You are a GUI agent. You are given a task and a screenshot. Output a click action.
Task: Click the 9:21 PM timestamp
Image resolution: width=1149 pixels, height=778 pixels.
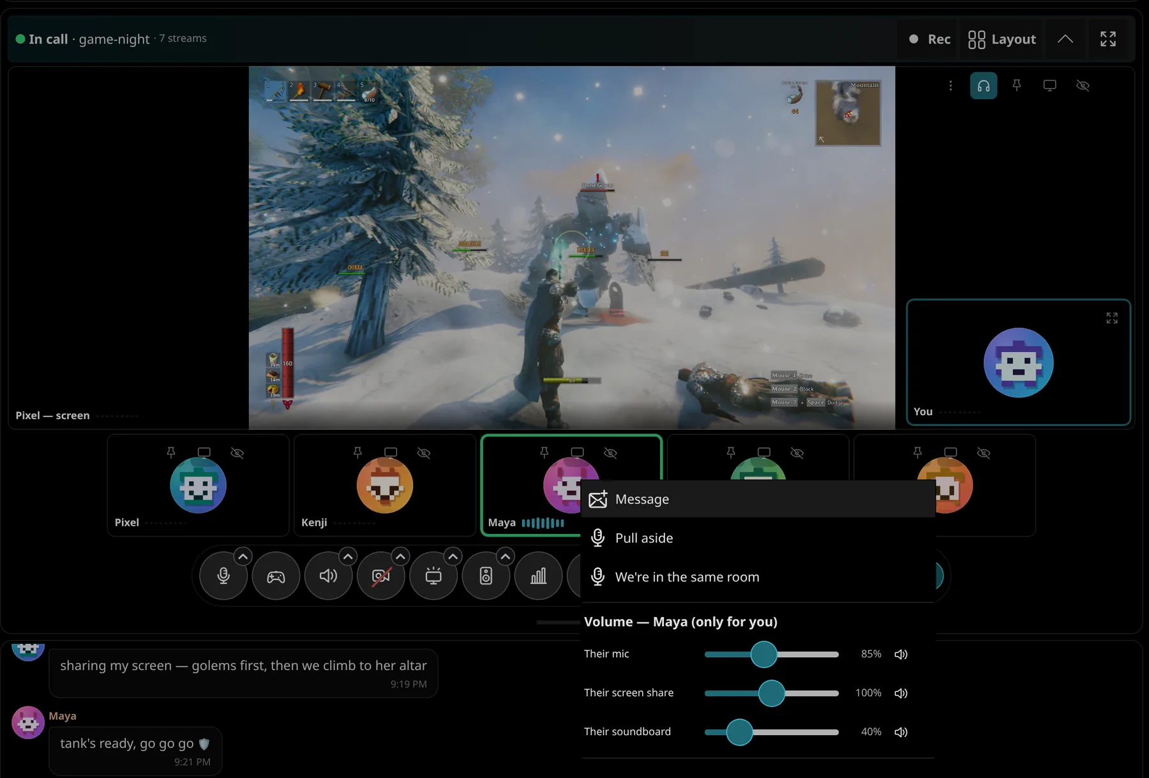coord(192,762)
